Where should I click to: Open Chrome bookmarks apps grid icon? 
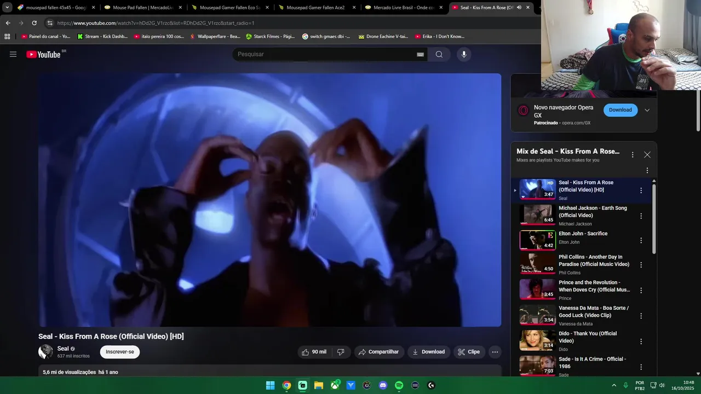click(7, 37)
